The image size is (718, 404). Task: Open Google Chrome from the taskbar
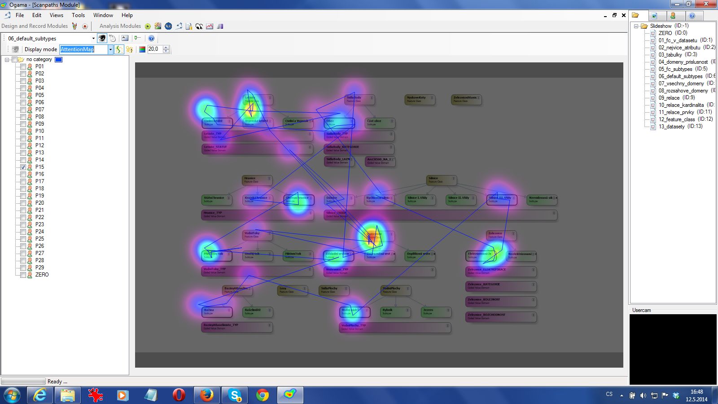pos(262,395)
